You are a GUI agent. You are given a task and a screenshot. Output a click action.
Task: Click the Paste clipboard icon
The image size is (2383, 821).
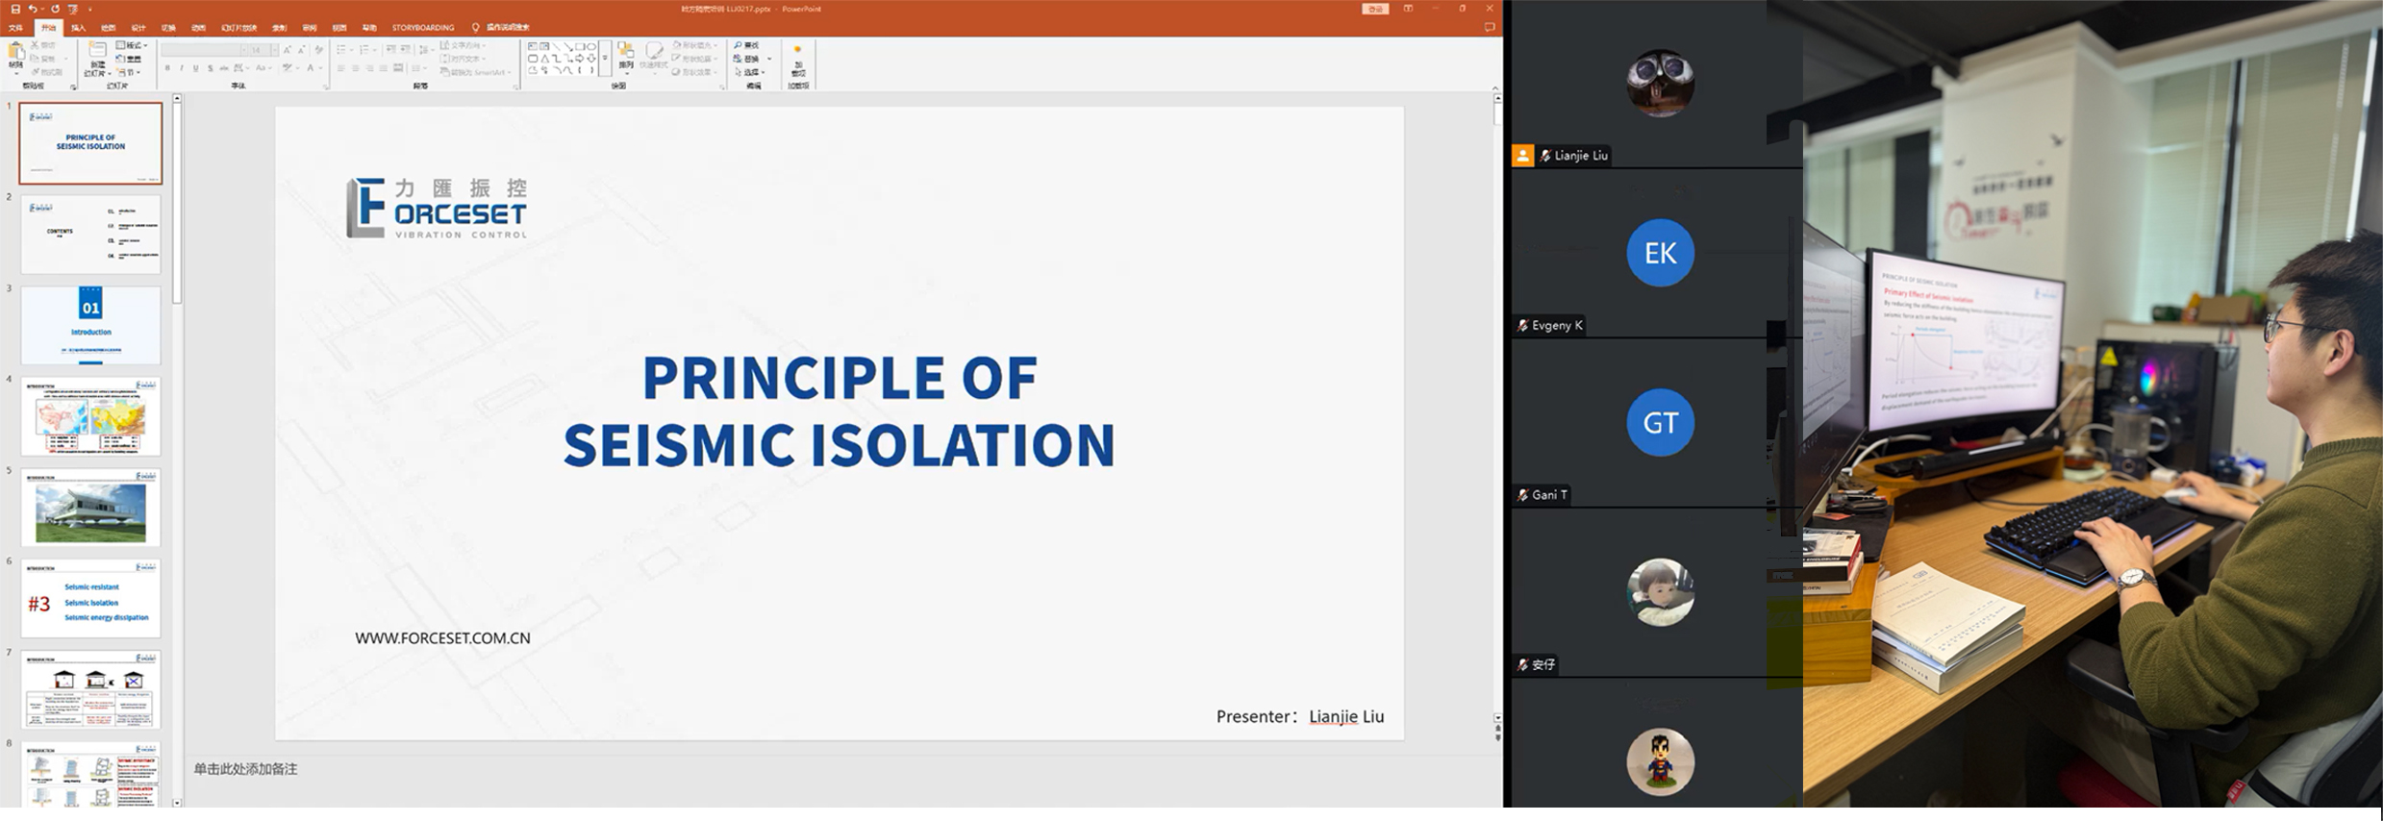(x=15, y=53)
